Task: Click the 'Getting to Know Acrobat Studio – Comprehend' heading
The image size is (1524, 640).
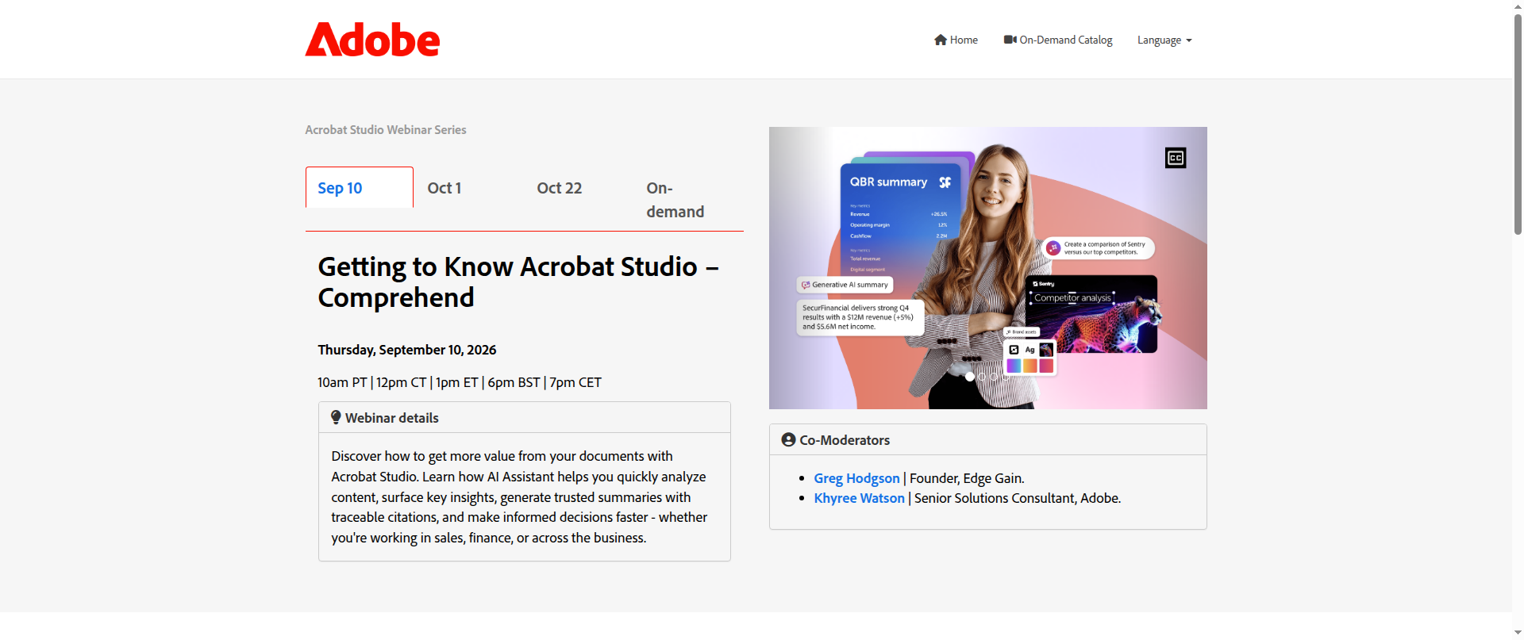Action: [518, 282]
